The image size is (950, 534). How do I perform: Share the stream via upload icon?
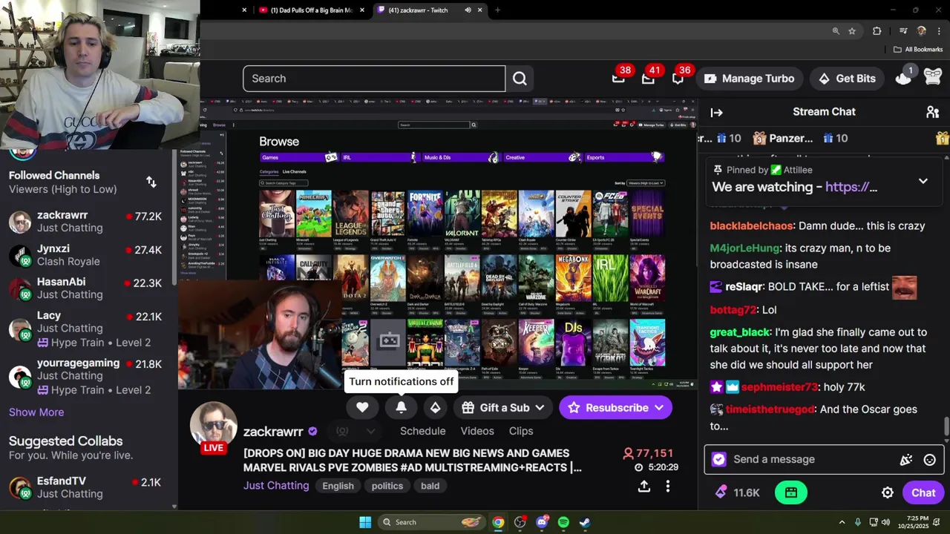click(x=643, y=486)
